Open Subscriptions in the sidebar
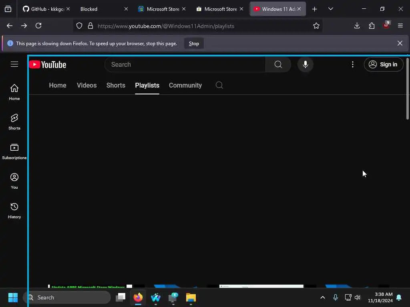 pos(14,152)
